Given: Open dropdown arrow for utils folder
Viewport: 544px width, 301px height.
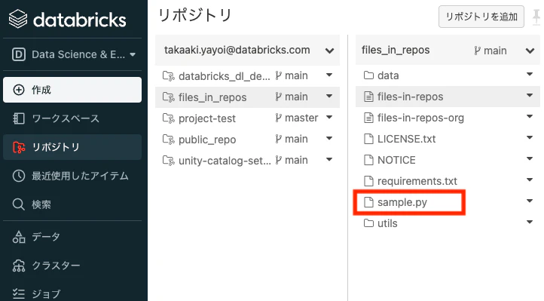Looking at the screenshot, I should pyautogui.click(x=530, y=222).
